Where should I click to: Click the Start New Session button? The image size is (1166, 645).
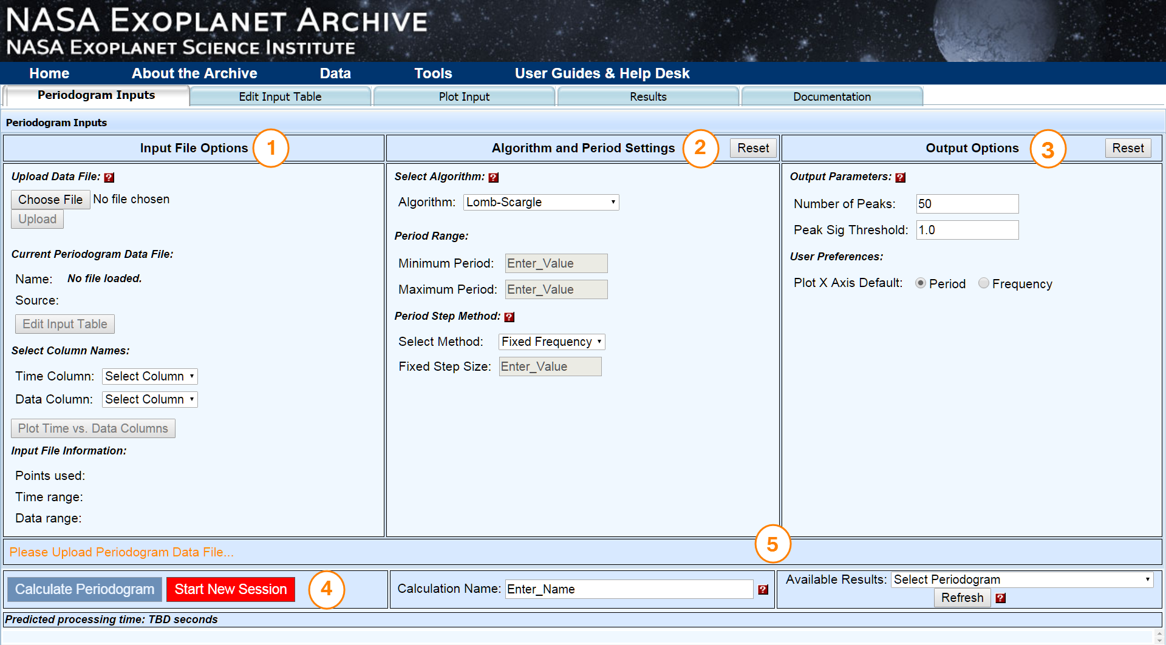click(x=231, y=589)
